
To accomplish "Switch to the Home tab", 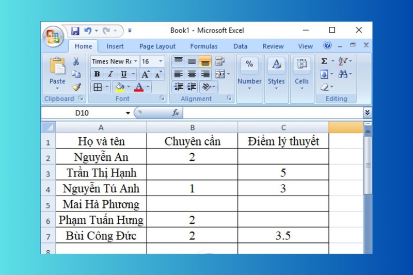I will [x=83, y=46].
